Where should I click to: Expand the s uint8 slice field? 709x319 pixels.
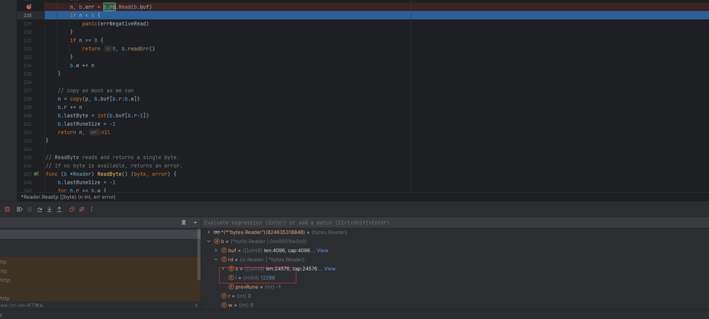[x=223, y=268]
